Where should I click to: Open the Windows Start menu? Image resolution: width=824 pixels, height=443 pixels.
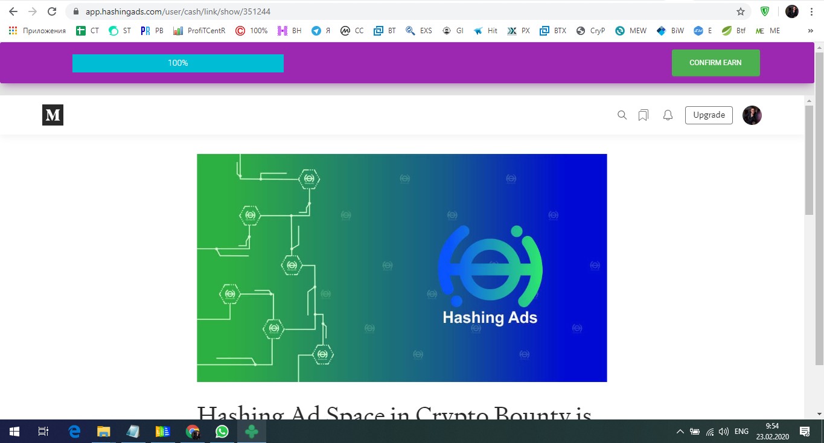[14, 432]
